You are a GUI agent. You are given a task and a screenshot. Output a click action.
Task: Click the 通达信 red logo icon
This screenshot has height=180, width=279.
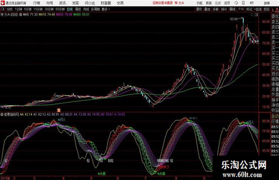tap(3, 3)
